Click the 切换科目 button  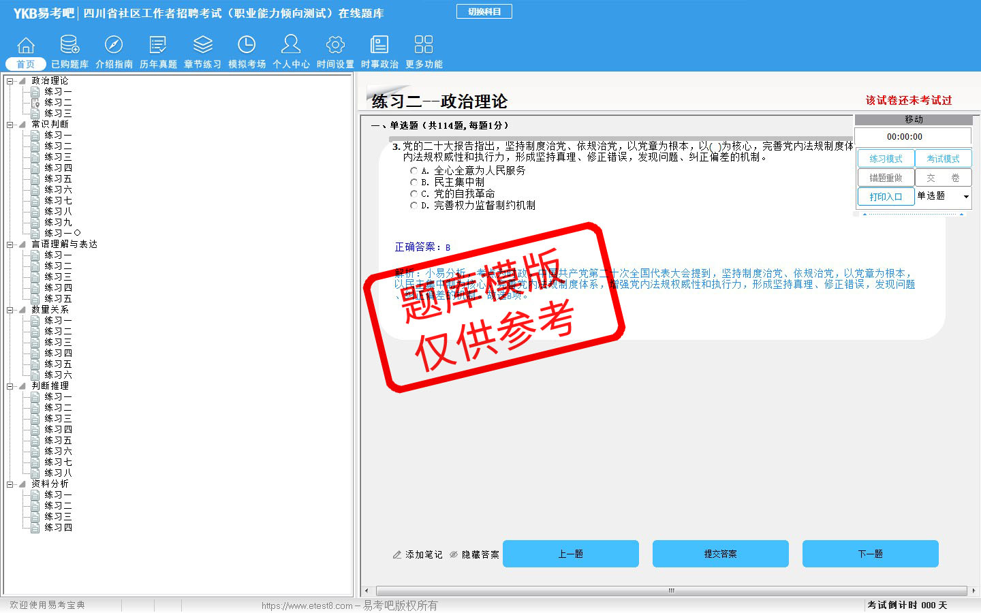[484, 12]
